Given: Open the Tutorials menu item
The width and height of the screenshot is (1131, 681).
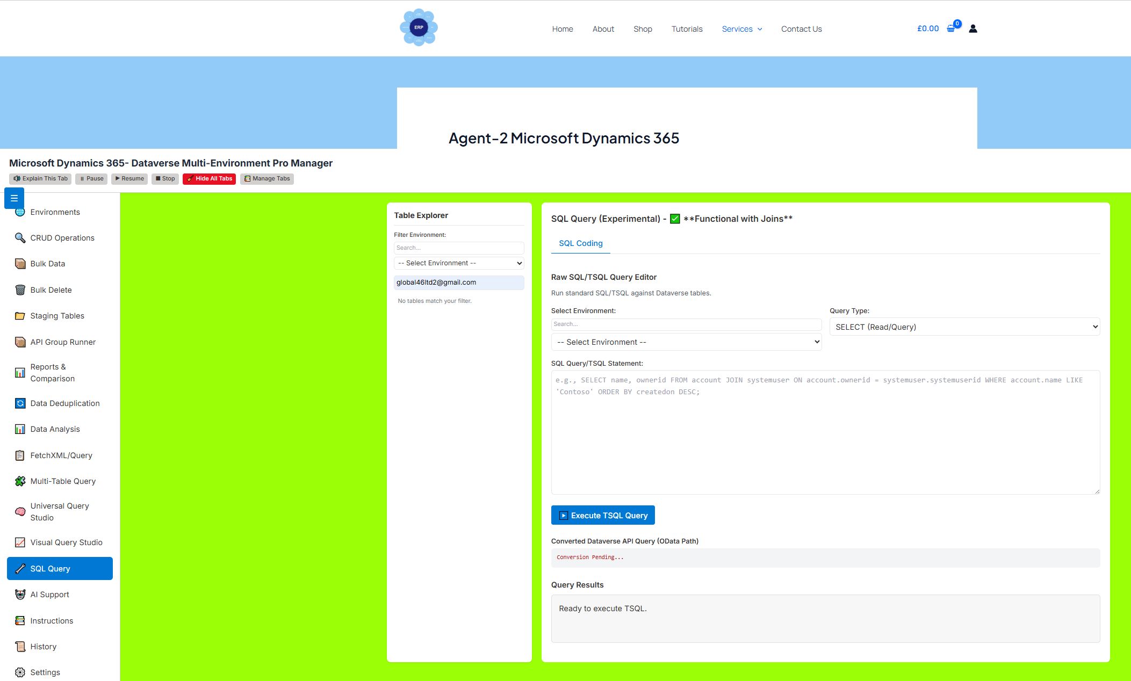Looking at the screenshot, I should coord(687,29).
